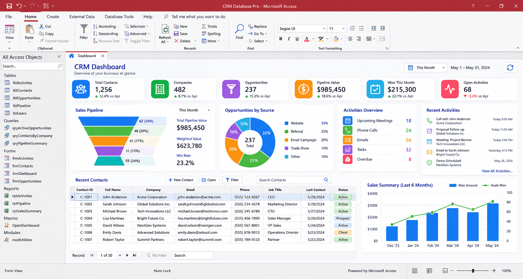This screenshot has width=523, height=279.
Task: Toggle Underline formatting
Action: (x=297, y=39)
